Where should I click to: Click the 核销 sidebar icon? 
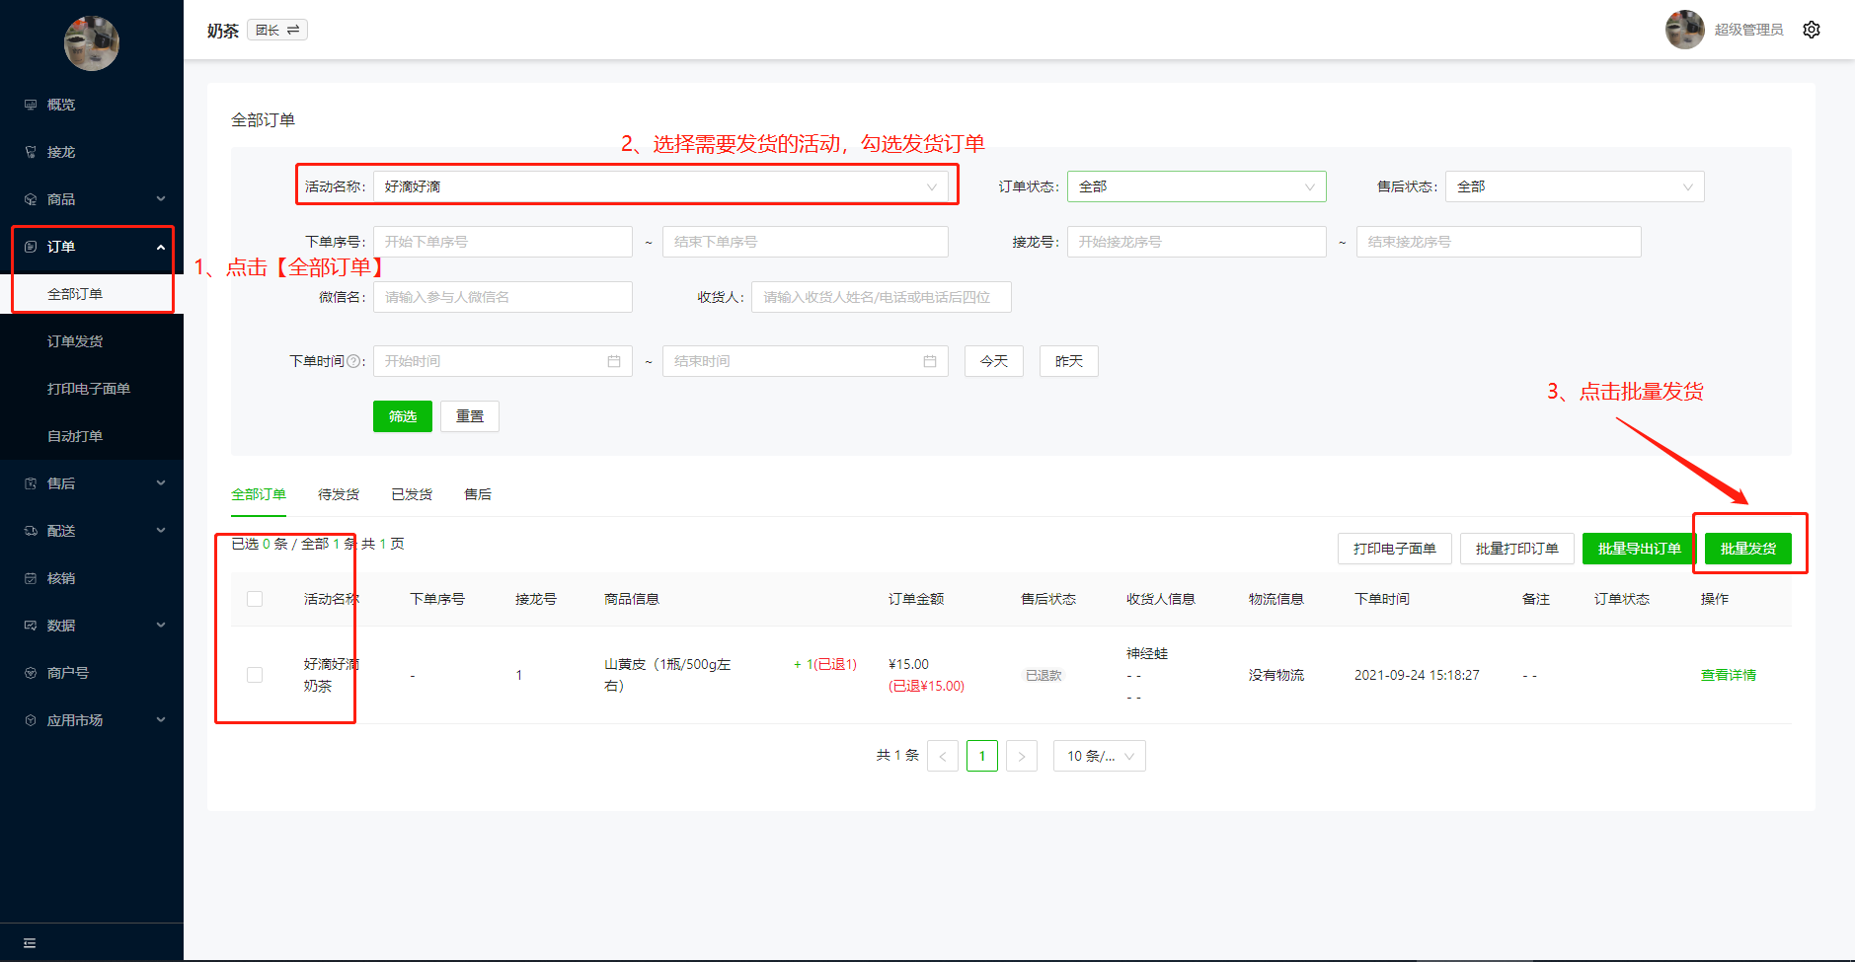[31, 578]
